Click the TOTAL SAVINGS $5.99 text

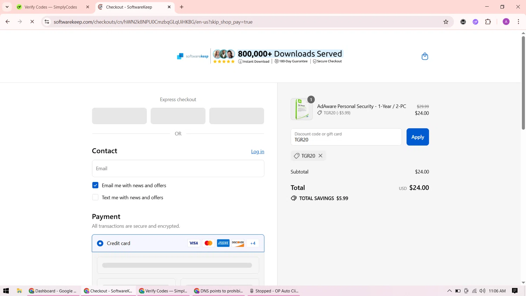coord(324,198)
